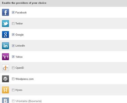
Task: Click the Google logo icon
Action: [x=6, y=35]
